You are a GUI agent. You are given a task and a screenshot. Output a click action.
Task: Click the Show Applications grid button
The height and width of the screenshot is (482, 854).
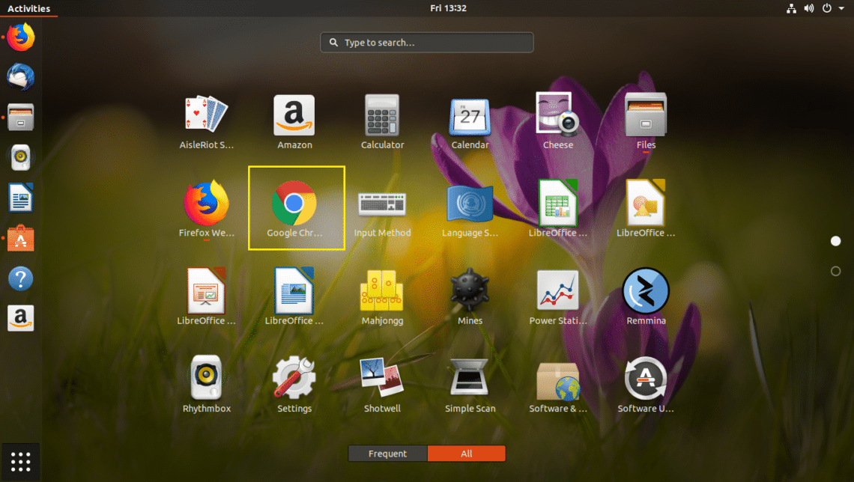pos(21,462)
